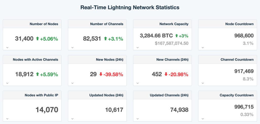Click Real-Time Lightning Network Statistics heading
The height and width of the screenshot is (124, 260).
130,7
